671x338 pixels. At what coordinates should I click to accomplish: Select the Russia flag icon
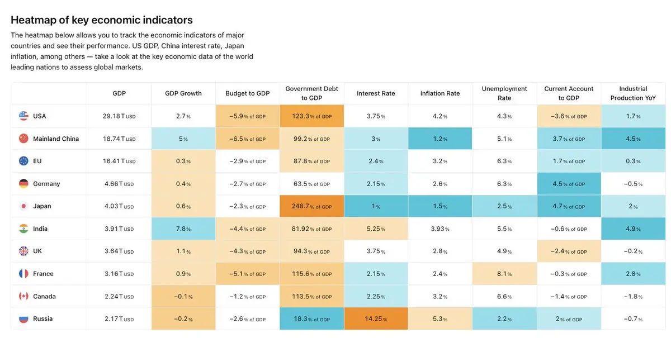(23, 319)
